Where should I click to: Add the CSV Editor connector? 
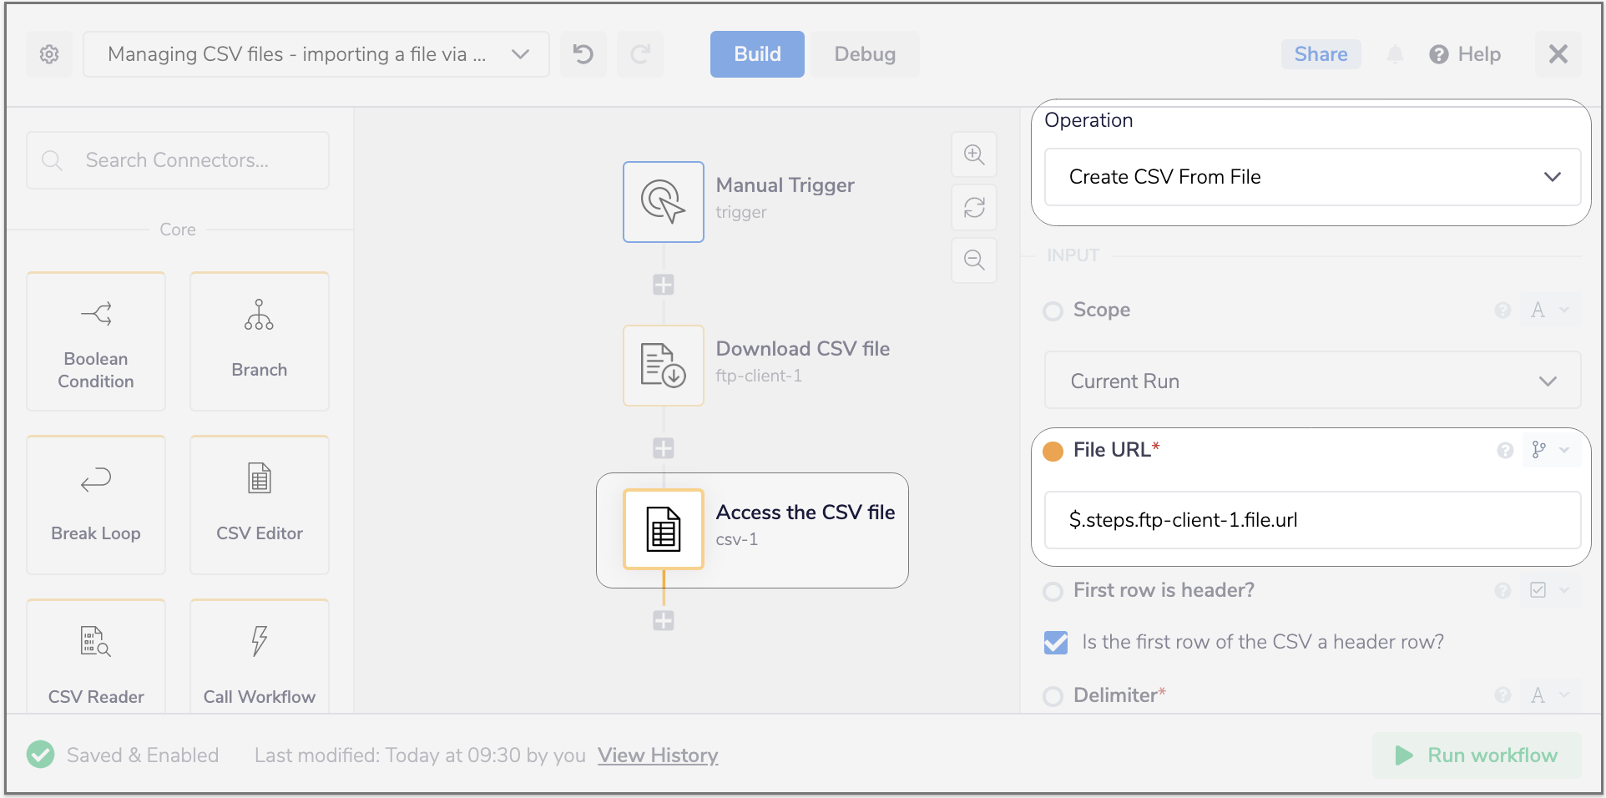(260, 504)
